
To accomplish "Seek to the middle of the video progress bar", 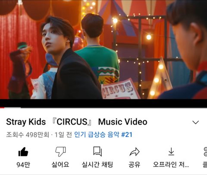I will click(103, 107).
